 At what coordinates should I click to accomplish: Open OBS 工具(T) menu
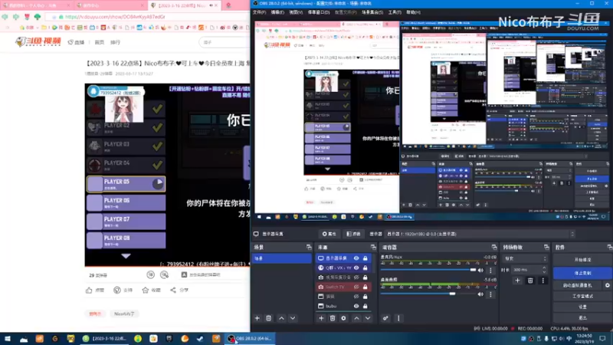point(395,12)
